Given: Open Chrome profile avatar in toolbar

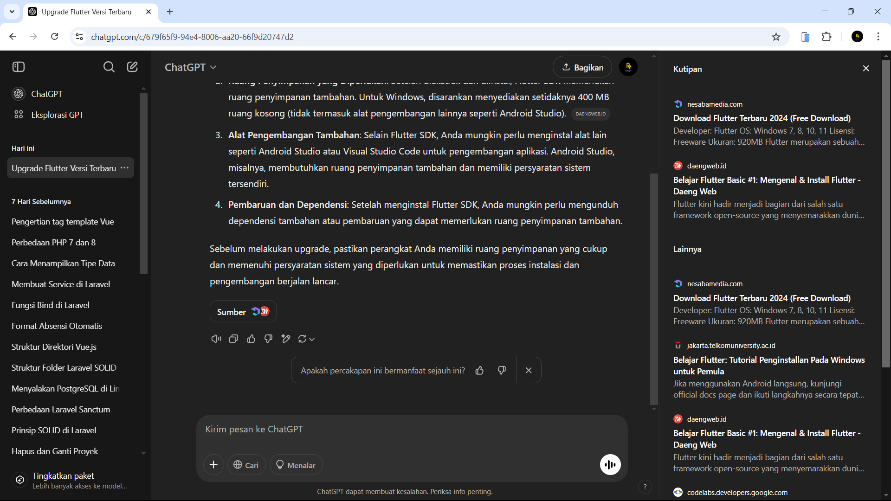Looking at the screenshot, I should click(x=858, y=37).
